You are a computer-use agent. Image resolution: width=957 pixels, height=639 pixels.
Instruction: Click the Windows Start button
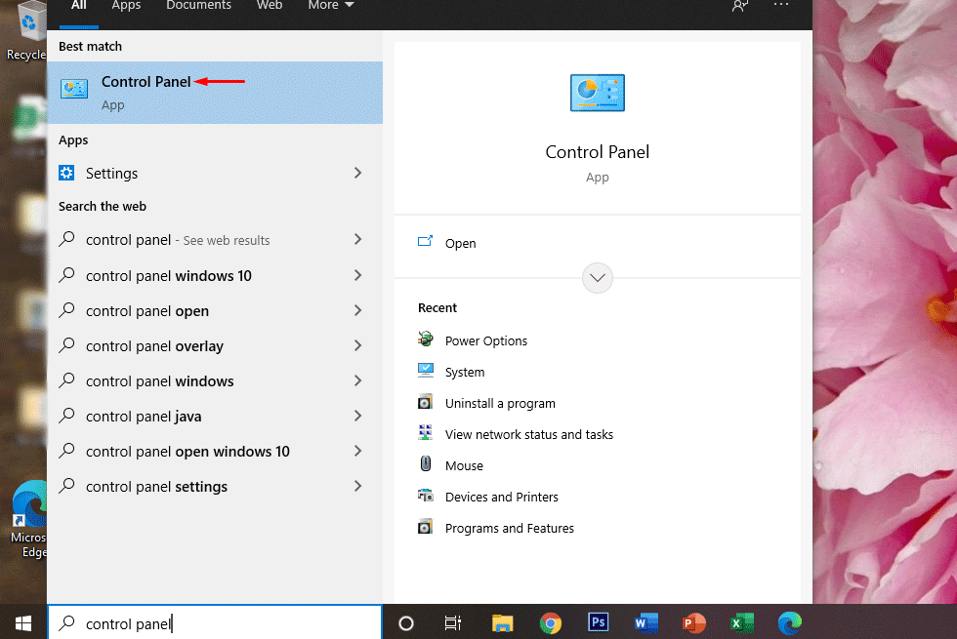coord(23,622)
